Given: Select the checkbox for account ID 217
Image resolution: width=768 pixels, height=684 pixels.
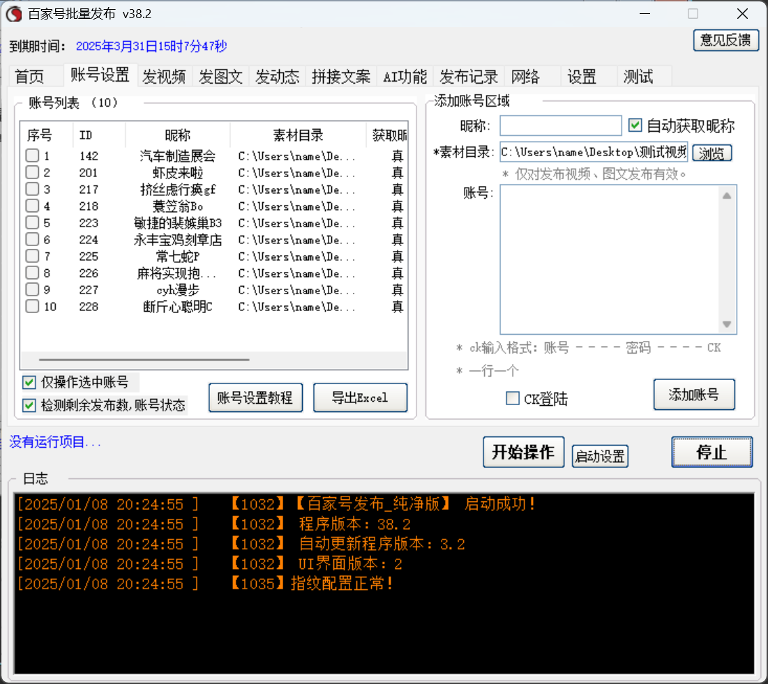Looking at the screenshot, I should pos(32,189).
